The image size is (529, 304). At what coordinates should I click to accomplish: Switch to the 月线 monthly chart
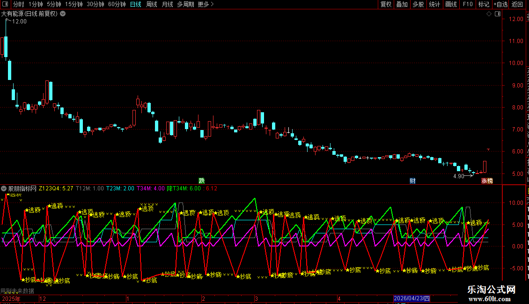(x=167, y=4)
